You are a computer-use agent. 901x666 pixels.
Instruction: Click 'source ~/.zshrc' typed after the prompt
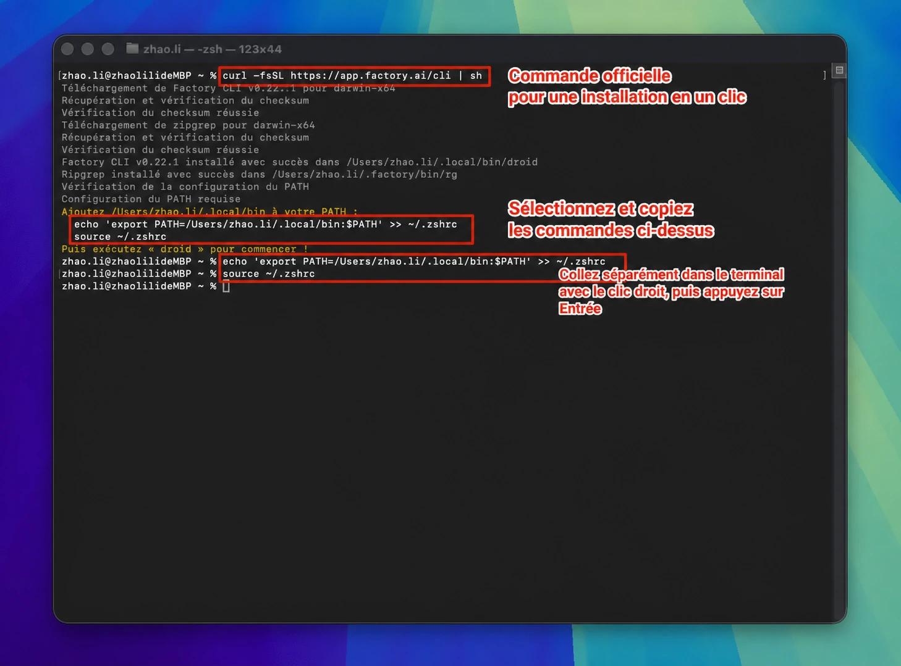click(269, 274)
